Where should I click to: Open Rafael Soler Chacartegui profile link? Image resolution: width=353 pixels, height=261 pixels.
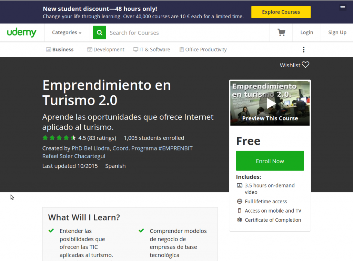point(74,156)
